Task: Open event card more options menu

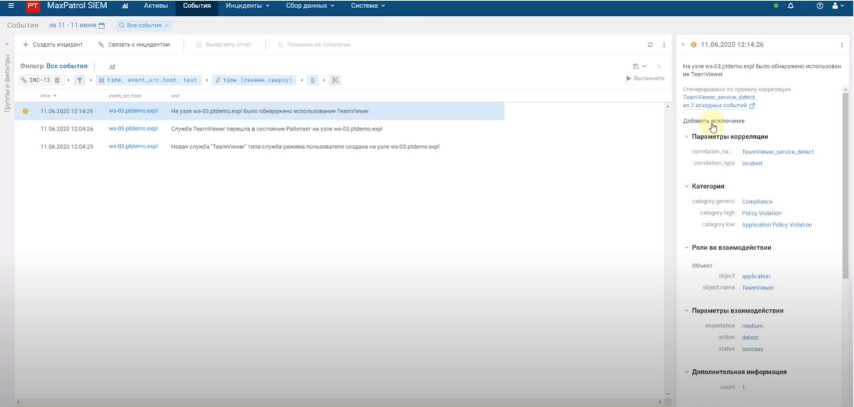Action: coord(842,45)
